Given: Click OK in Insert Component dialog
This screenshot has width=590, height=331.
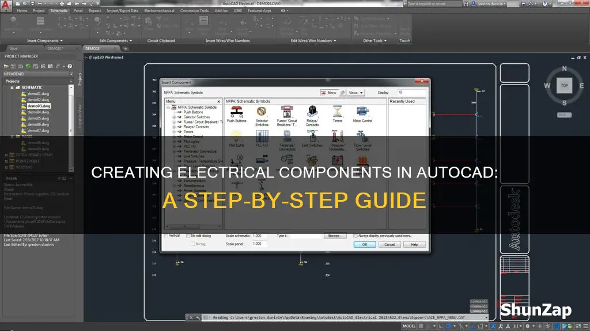Looking at the screenshot, I should (x=365, y=244).
